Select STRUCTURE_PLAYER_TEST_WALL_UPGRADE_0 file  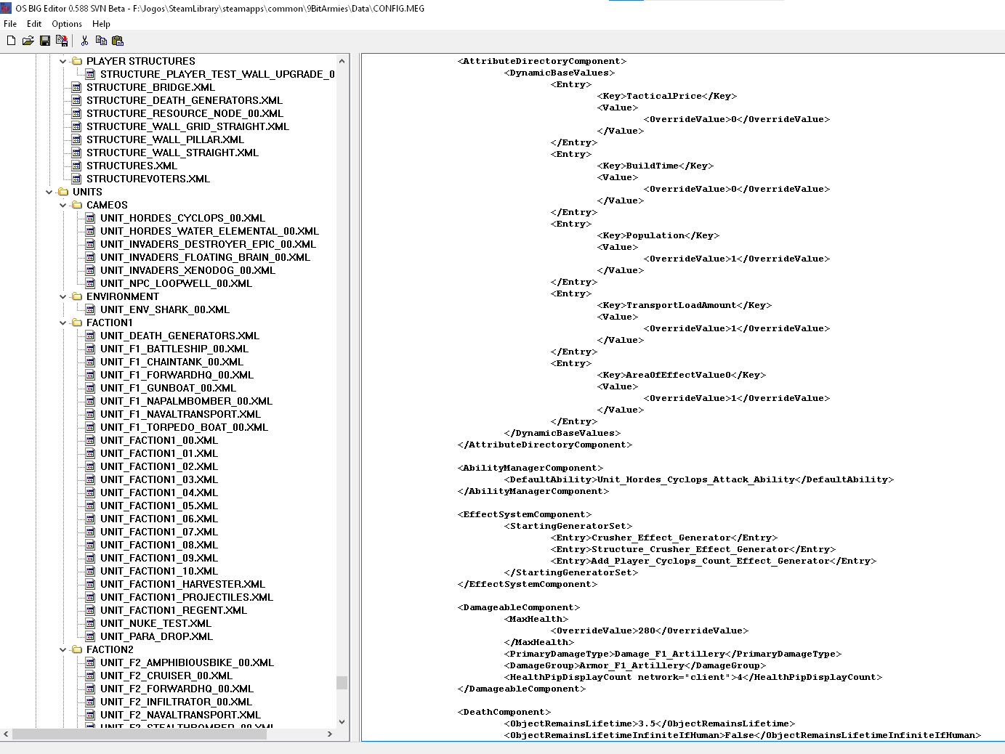coord(217,74)
